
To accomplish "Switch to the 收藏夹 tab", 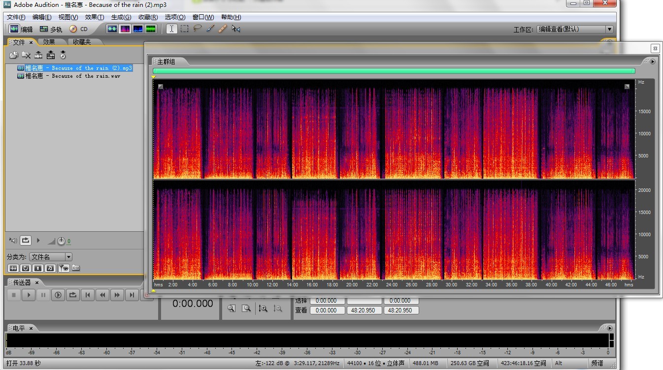I will (x=82, y=42).
